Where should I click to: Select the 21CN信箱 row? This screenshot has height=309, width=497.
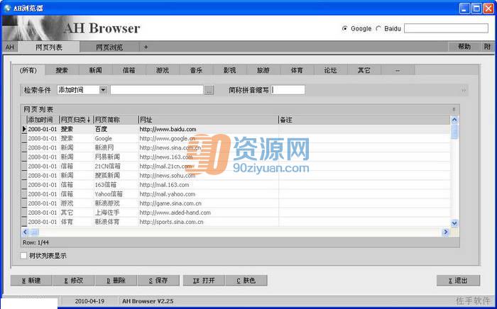point(236,166)
